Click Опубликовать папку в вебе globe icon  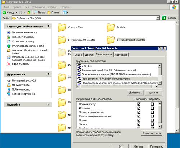(x=9, y=46)
